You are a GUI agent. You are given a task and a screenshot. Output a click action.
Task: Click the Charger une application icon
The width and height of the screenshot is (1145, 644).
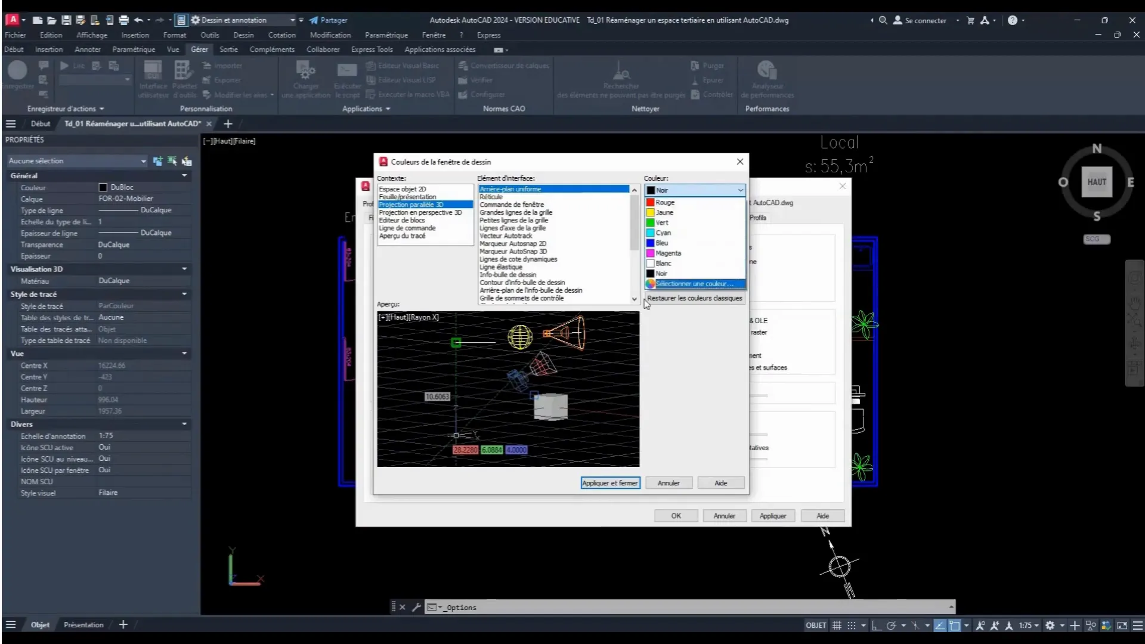[x=305, y=70]
